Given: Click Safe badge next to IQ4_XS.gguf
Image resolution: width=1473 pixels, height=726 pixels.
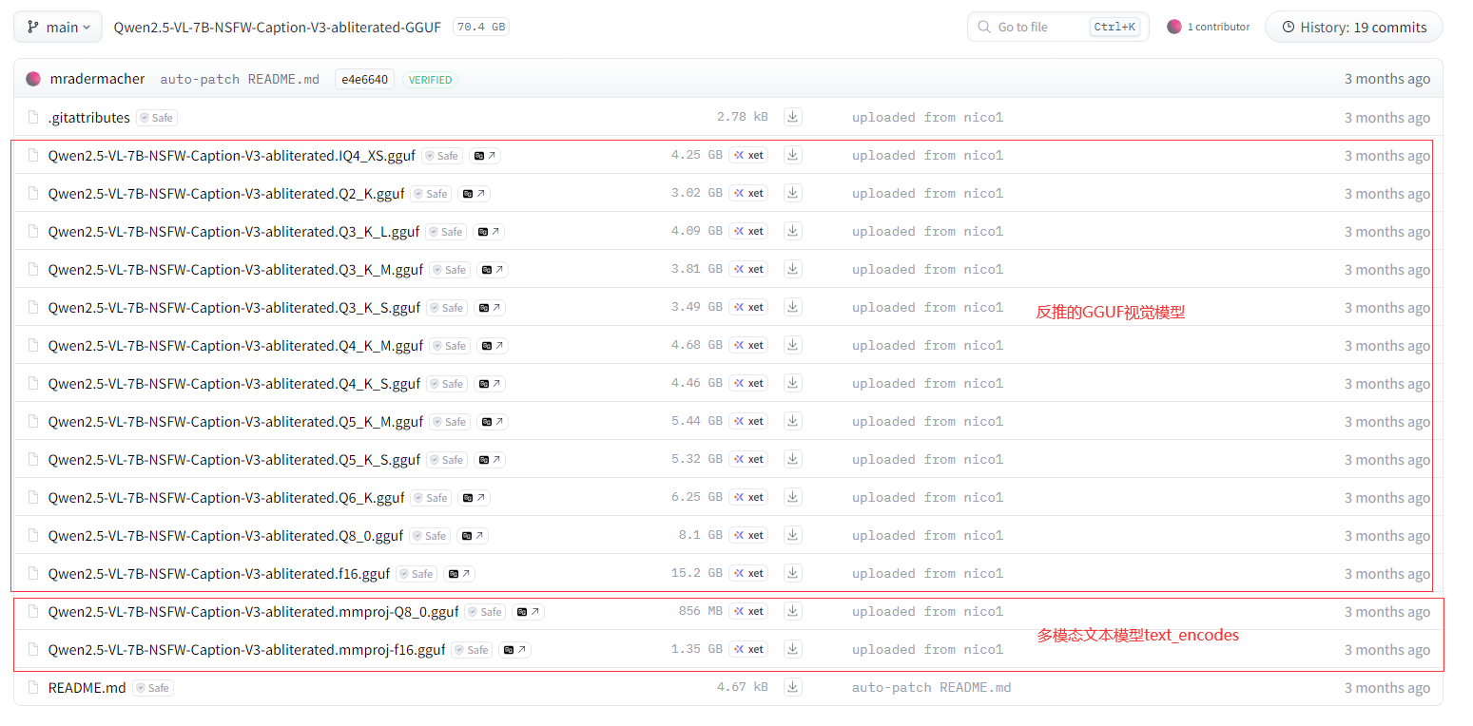Looking at the screenshot, I should 441,156.
